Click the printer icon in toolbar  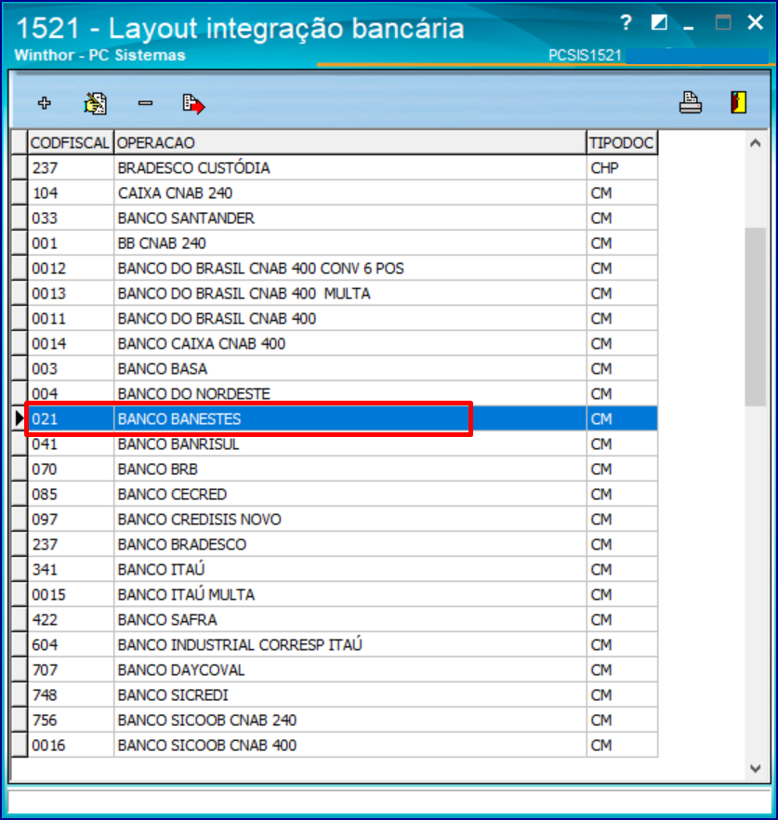click(690, 102)
